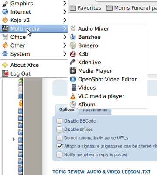Expand the Graphics submenu arrow
This screenshot has width=157, height=175.
click(x=65, y=3)
